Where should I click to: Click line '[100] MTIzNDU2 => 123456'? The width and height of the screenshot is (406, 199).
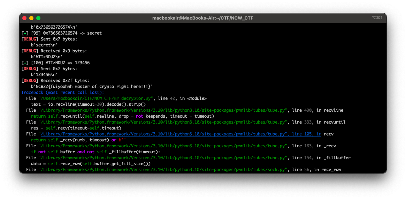tap(55, 63)
